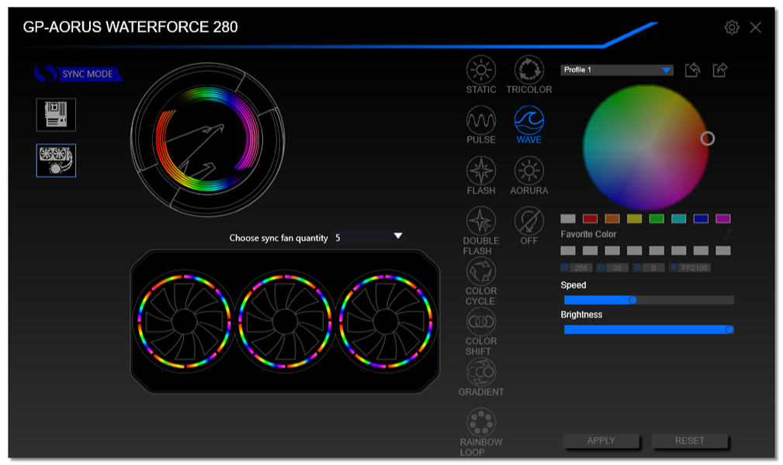Click the last Favorite Color slot
Viewport: 783px width, 465px height.
(x=723, y=250)
